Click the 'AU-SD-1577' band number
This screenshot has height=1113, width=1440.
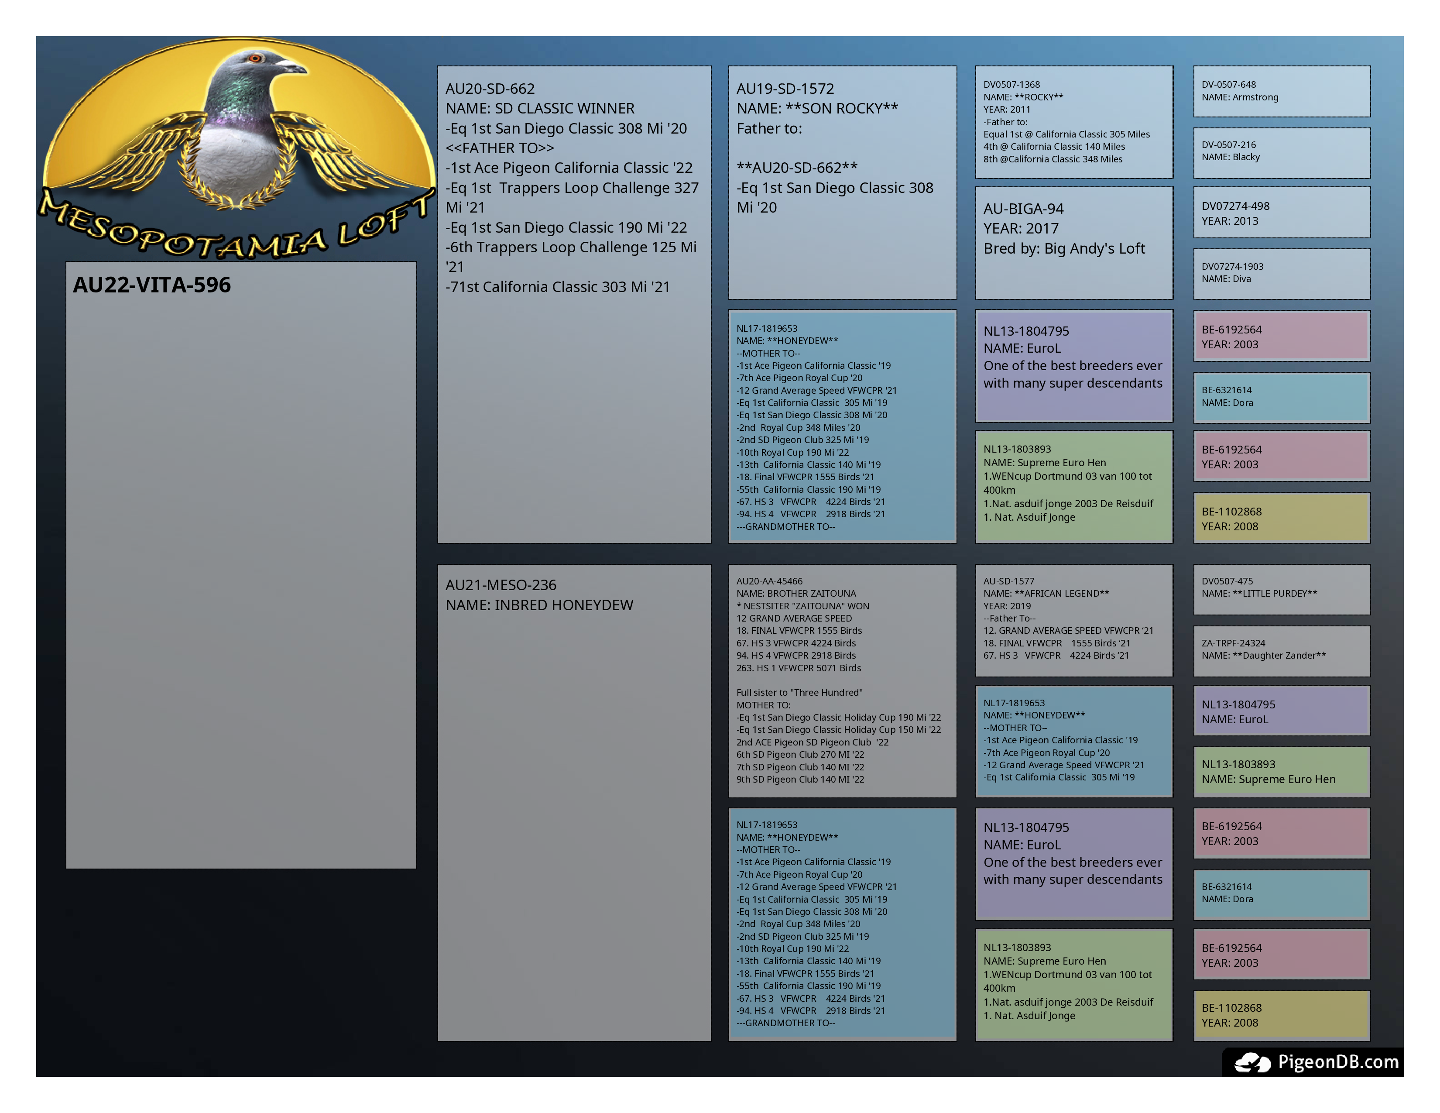coord(1009,581)
